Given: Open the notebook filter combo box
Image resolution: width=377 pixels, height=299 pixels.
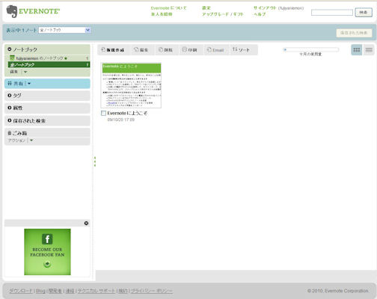Looking at the screenshot, I should pyautogui.click(x=64, y=30).
